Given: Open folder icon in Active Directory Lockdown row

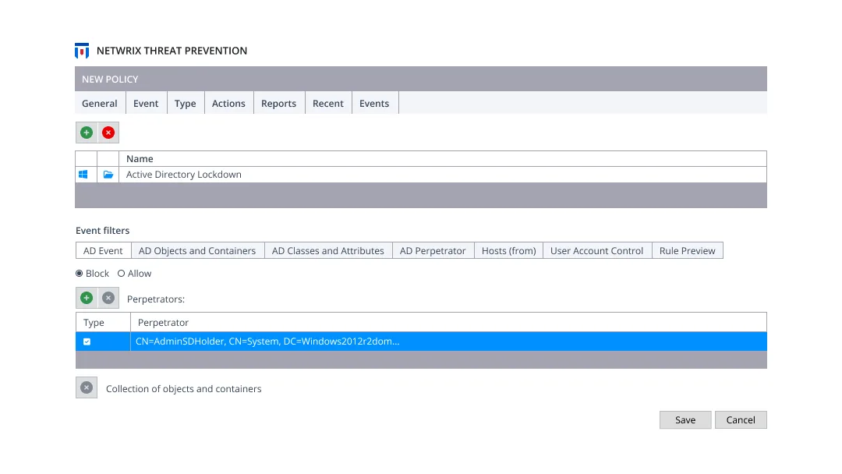Looking at the screenshot, I should click(108, 175).
